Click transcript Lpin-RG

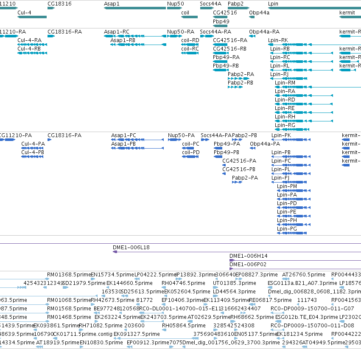coord(292,129)
